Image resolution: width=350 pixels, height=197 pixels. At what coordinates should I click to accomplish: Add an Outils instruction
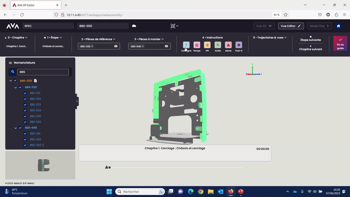tap(217, 45)
